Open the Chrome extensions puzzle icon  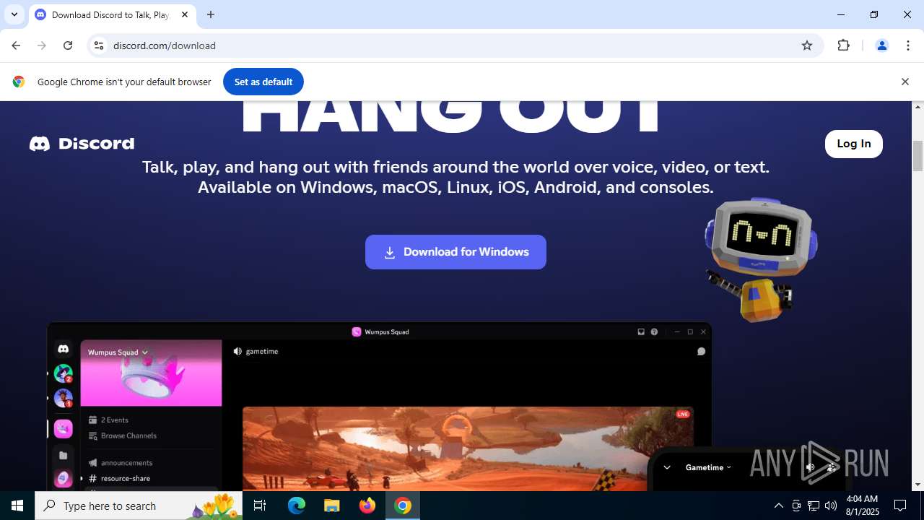point(843,45)
